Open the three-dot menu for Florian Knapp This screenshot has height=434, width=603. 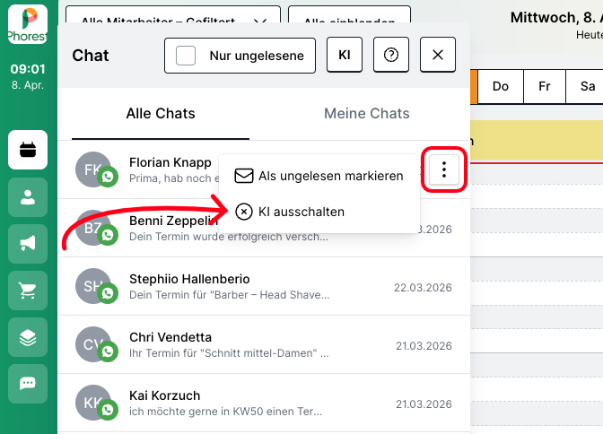coord(444,170)
